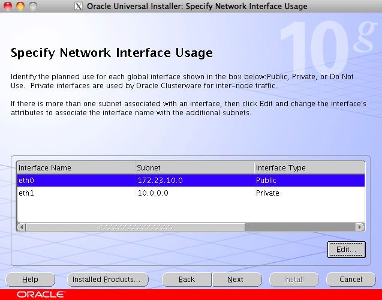Select the eth1 interface row
Screen dimensions: 382x300
(76, 193)
